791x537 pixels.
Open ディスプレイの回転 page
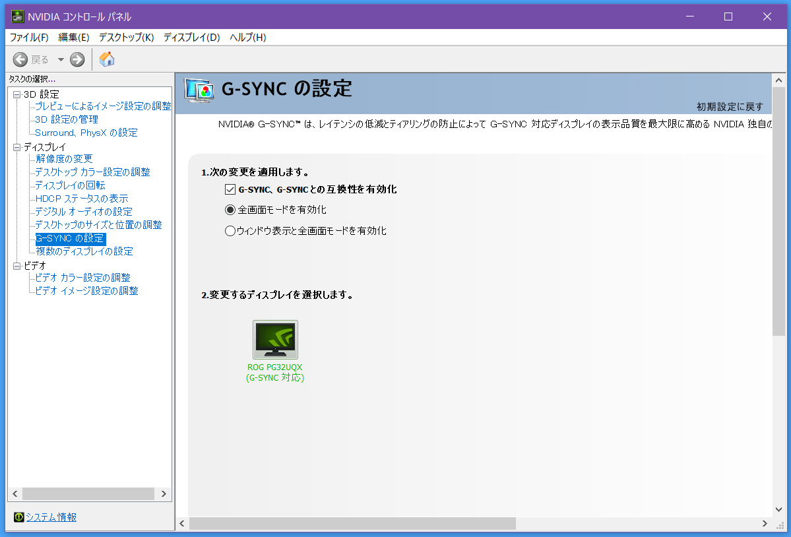point(70,185)
